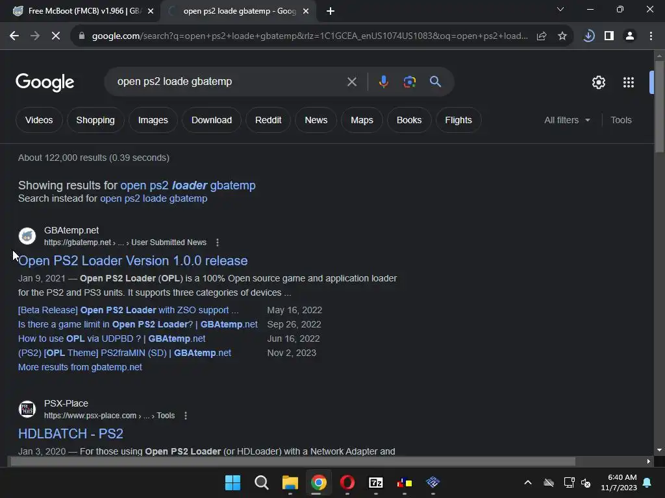Screen dimensions: 665x498
Task: Filter results by Books
Action: coord(409,120)
